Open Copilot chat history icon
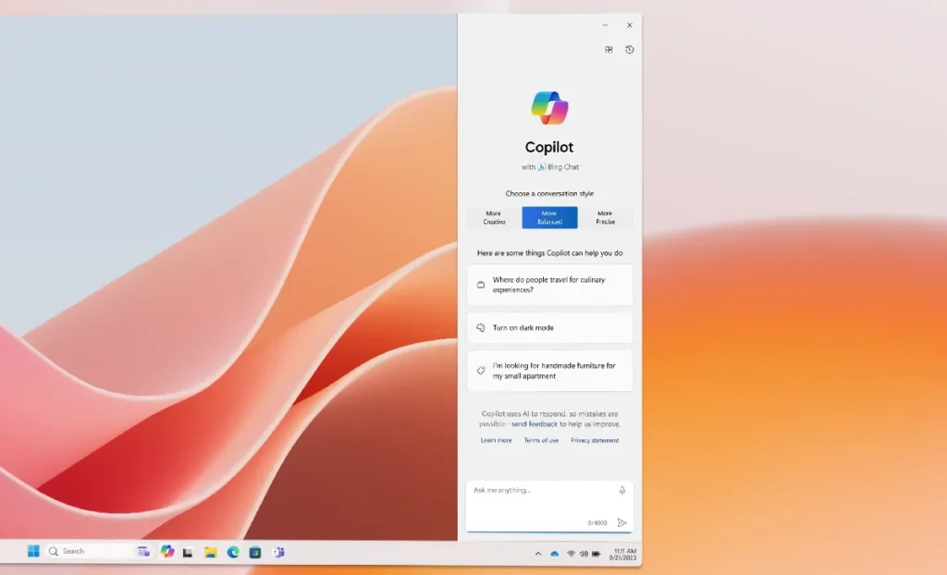947x575 pixels. (x=629, y=50)
